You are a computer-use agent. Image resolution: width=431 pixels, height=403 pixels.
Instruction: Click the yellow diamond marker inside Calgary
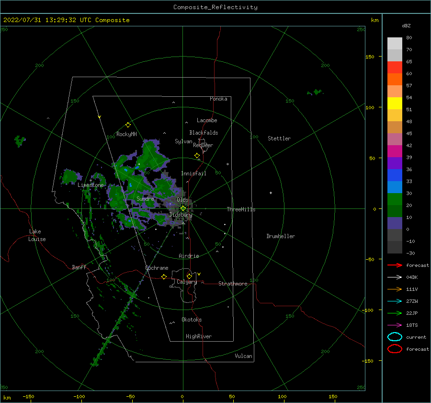(x=189, y=276)
